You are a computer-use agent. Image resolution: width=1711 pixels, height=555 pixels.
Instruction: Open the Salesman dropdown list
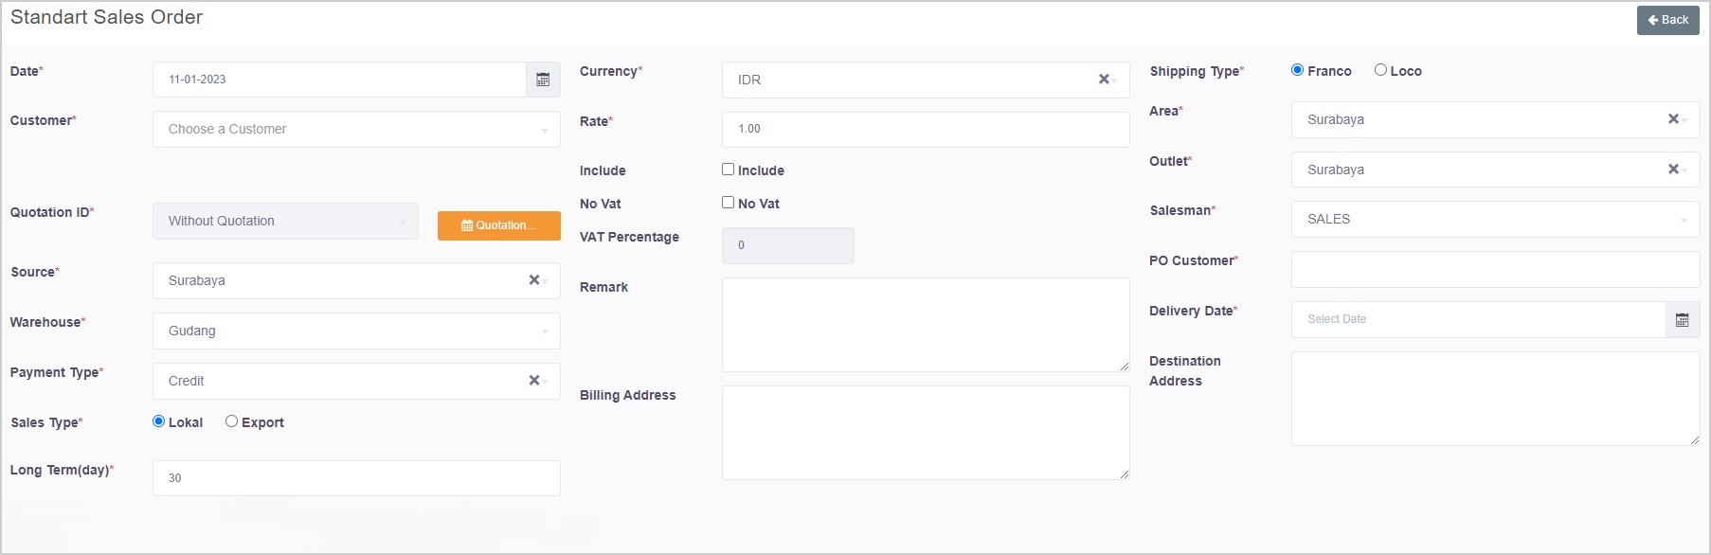(x=1494, y=220)
